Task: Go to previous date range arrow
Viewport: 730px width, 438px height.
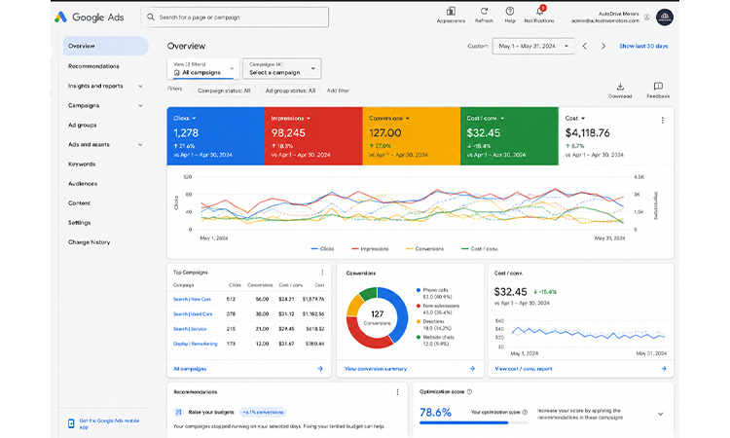Action: [585, 46]
